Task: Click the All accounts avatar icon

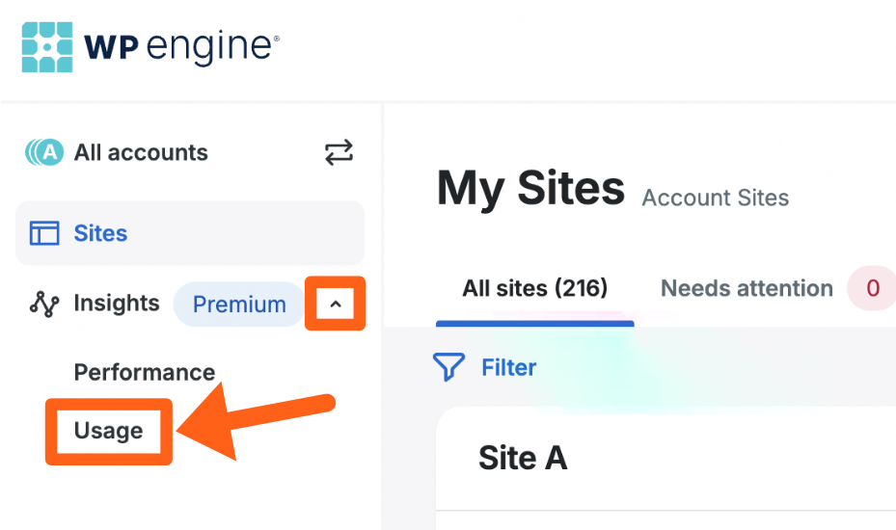Action: (x=44, y=152)
